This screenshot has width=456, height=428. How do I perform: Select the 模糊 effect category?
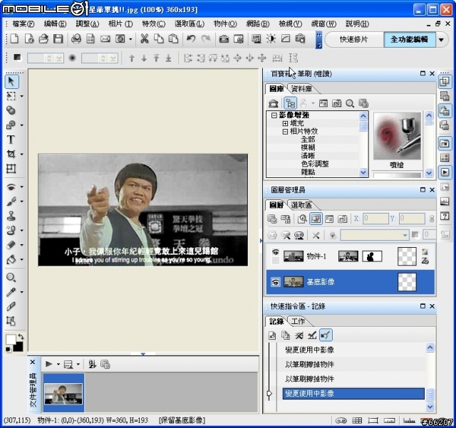(308, 147)
